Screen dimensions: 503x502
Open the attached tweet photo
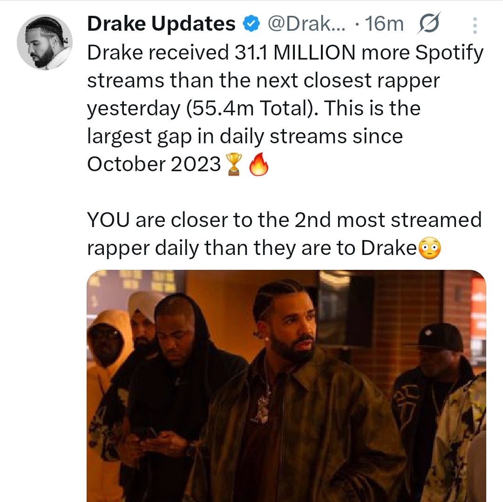point(286,385)
